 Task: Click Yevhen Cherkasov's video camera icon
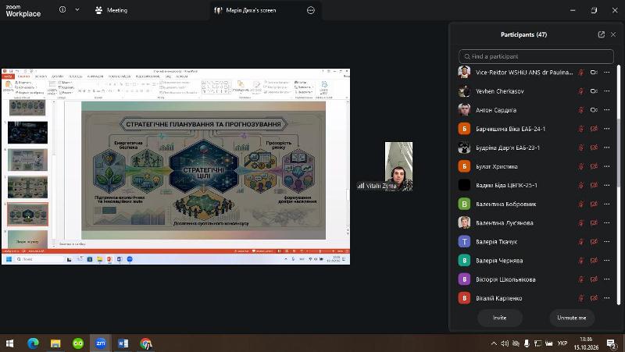(594, 91)
